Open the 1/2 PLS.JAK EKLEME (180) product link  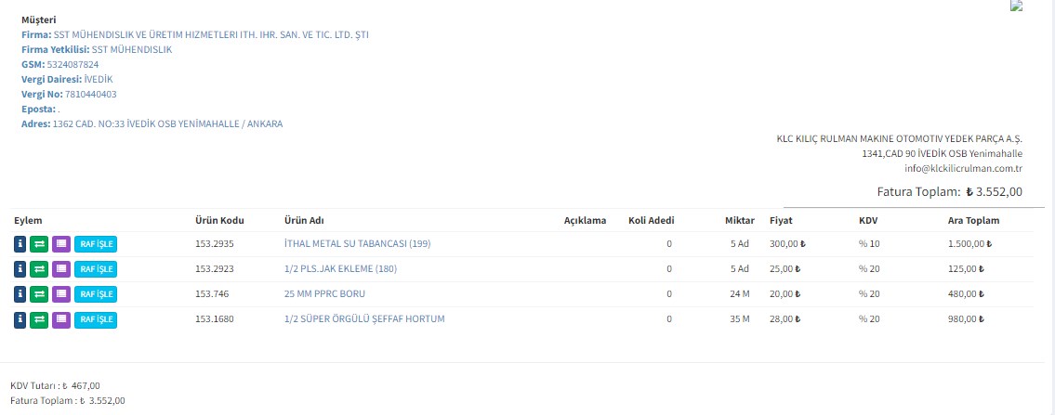point(340,269)
